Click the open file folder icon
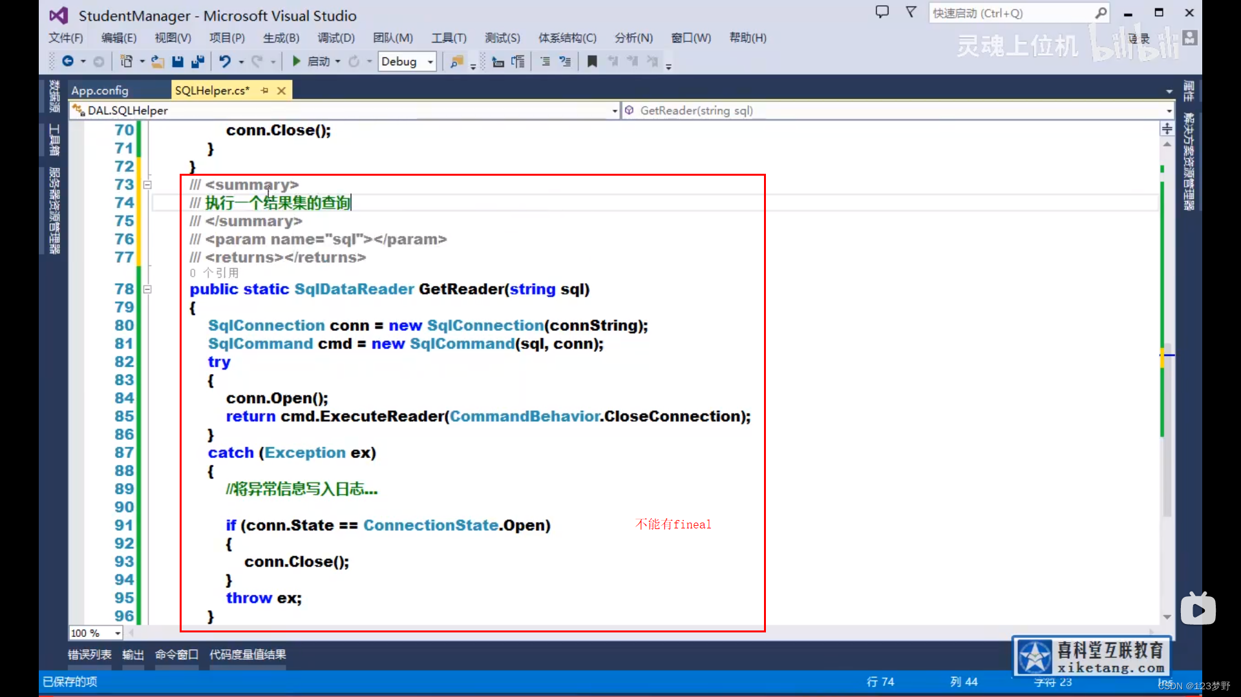The image size is (1241, 697). pos(158,61)
